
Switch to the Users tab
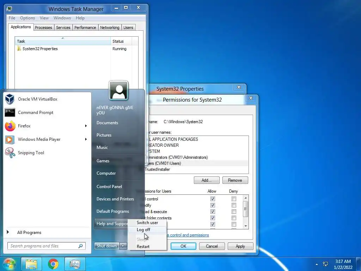pos(128,28)
